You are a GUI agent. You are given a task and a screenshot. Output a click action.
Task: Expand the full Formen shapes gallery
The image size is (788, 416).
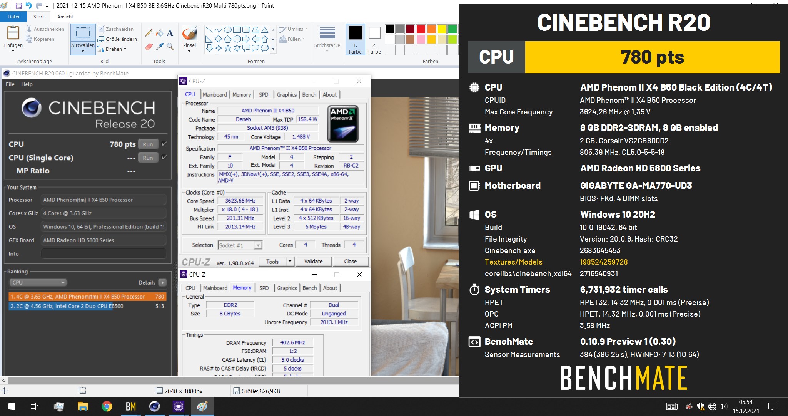click(273, 49)
